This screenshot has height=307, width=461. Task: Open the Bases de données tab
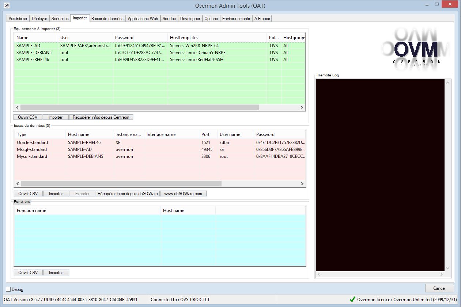pyautogui.click(x=107, y=19)
